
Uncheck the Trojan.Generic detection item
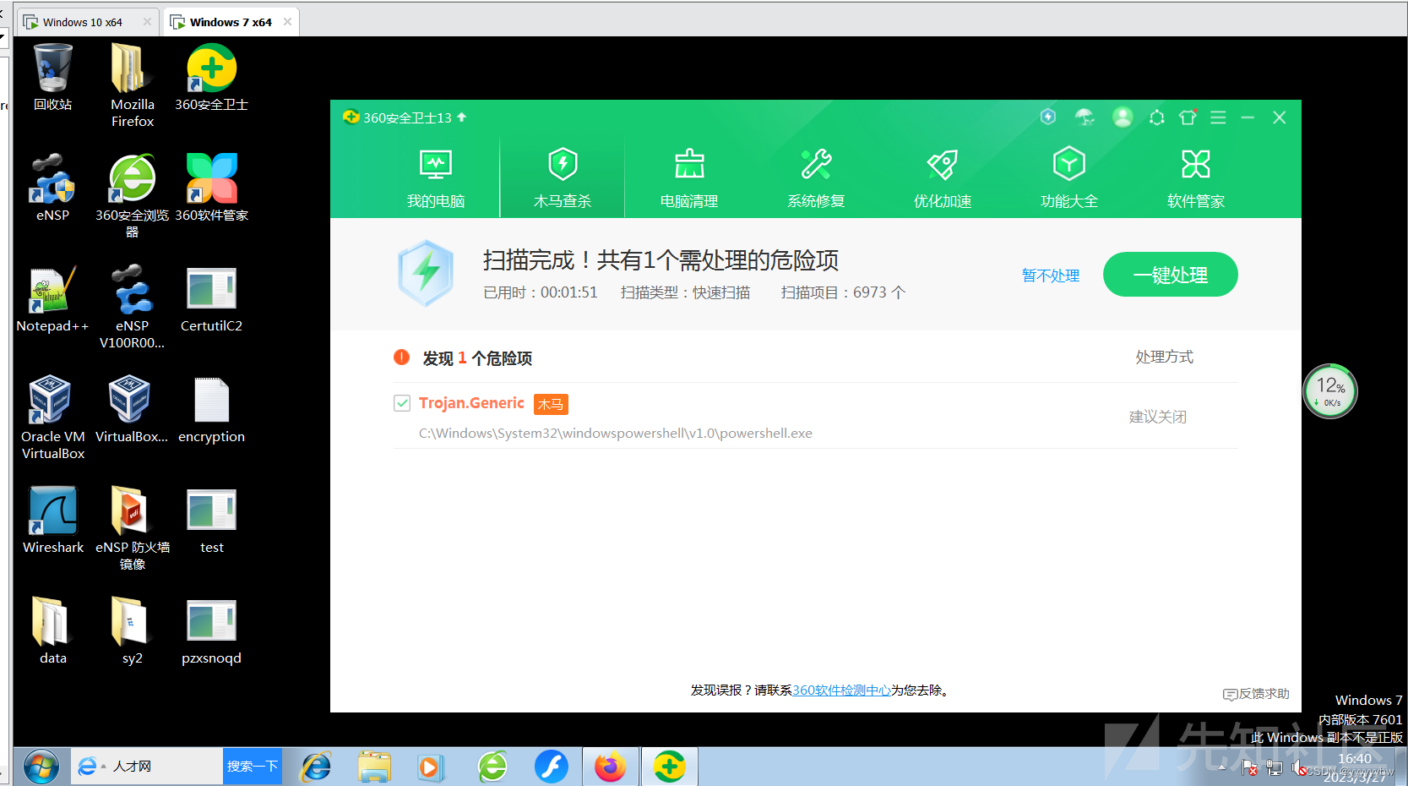coord(402,403)
